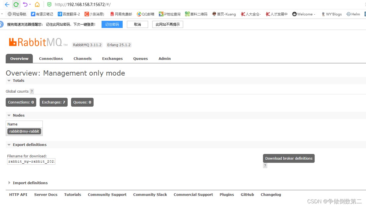Open the Community Slack footer link
The width and height of the screenshot is (366, 207).
click(x=150, y=195)
